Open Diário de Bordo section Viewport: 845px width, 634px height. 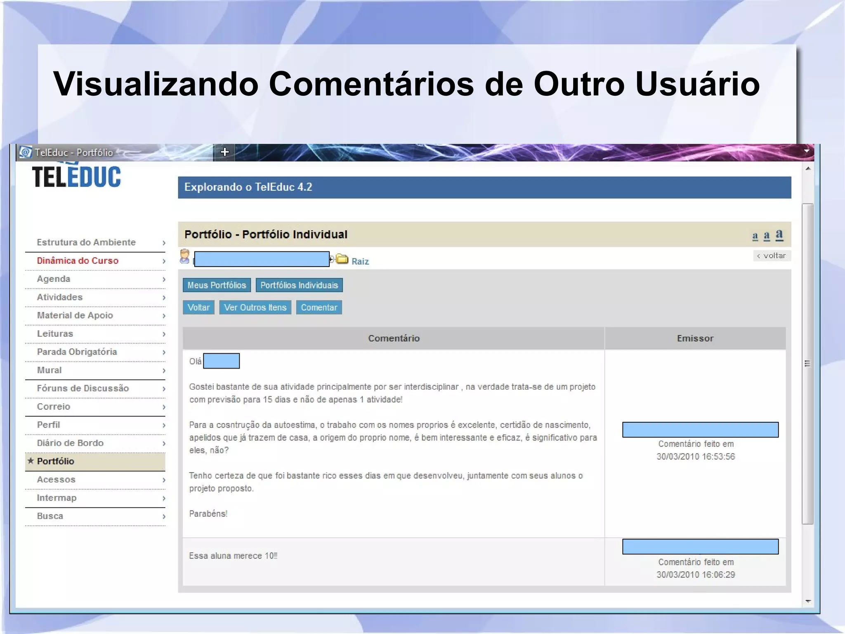70,442
